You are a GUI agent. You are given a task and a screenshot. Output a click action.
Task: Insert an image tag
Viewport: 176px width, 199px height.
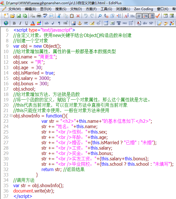(x=73, y=23)
